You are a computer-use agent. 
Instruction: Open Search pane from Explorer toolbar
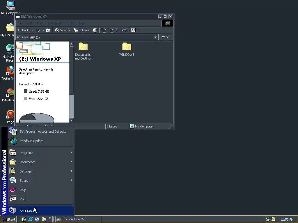coord(62,30)
